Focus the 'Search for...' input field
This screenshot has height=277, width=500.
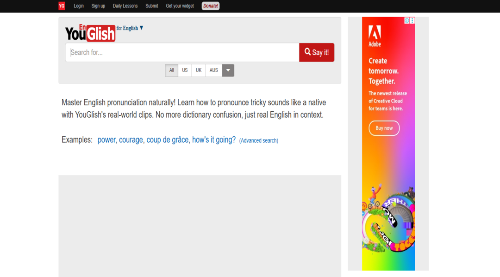182,53
